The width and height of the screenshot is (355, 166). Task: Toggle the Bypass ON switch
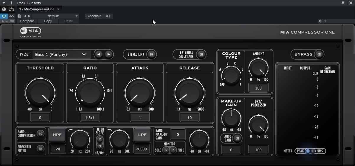click(x=319, y=54)
